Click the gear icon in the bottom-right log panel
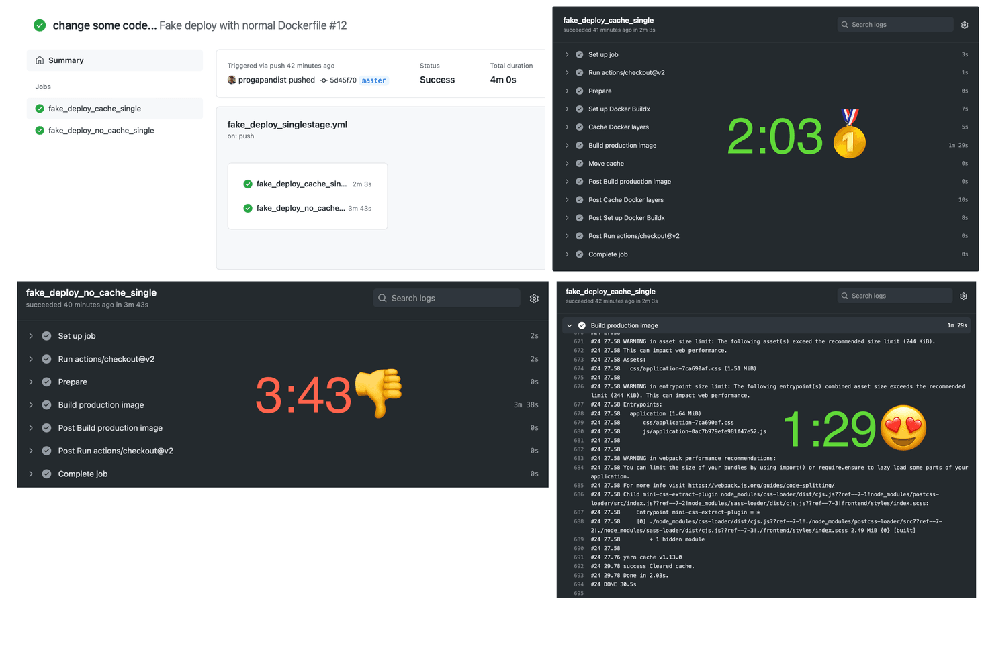The width and height of the screenshot is (982, 650). pos(963,296)
